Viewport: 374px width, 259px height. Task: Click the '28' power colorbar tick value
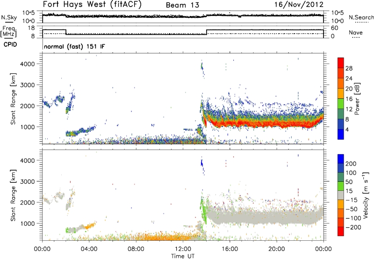[349, 68]
